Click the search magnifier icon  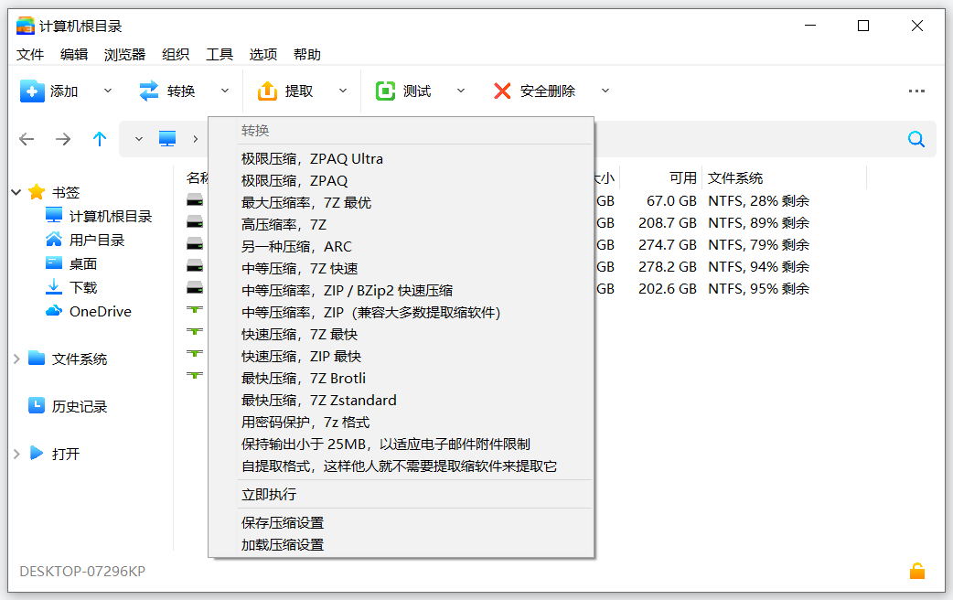pyautogui.click(x=916, y=139)
